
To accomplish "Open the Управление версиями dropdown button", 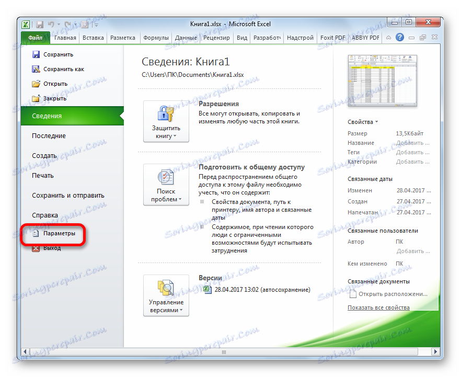I will click(166, 295).
